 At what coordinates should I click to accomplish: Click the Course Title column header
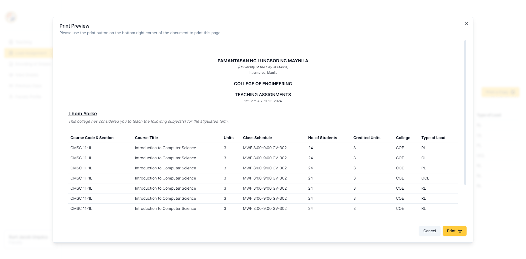point(146,138)
